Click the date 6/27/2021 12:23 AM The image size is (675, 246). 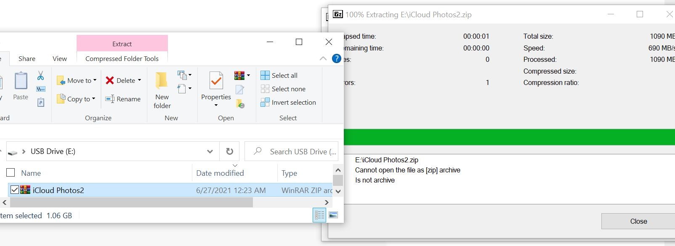pos(231,190)
